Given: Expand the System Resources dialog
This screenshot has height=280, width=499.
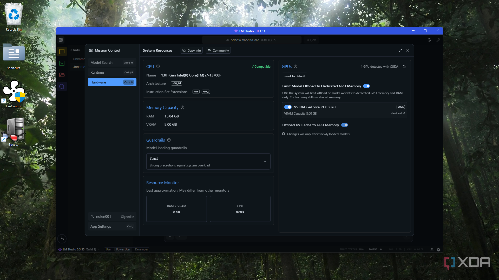Looking at the screenshot, I should click(400, 51).
